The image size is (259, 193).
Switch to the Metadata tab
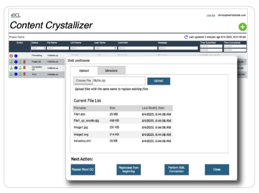(111, 71)
